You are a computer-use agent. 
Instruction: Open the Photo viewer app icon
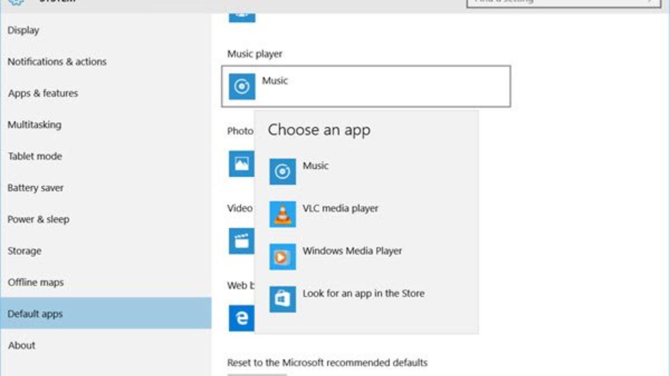[241, 164]
